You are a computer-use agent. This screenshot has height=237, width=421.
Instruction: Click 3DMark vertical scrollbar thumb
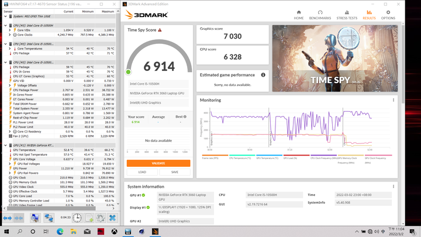pyautogui.click(x=403, y=64)
